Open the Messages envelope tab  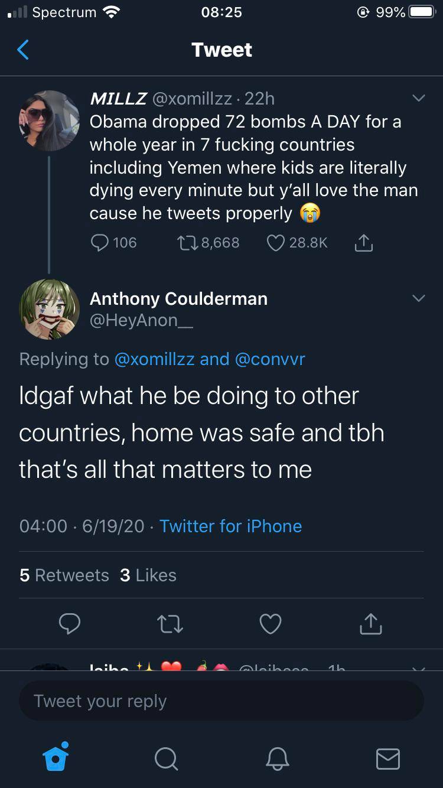coord(387,758)
